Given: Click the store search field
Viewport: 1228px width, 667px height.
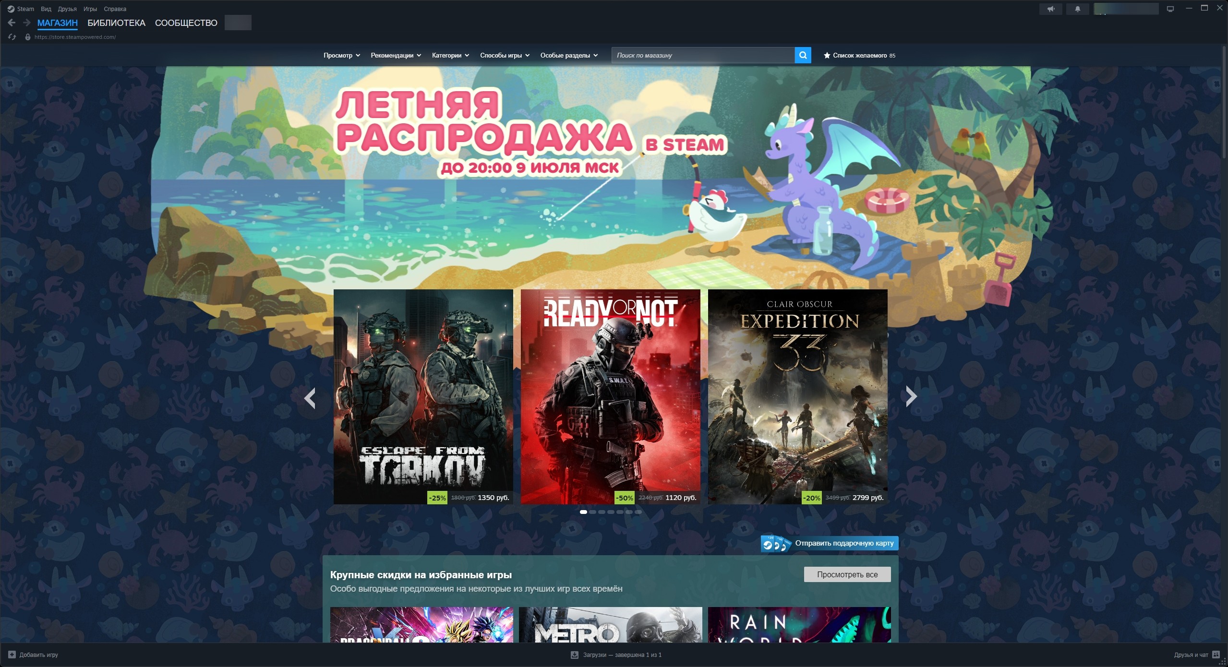Looking at the screenshot, I should click(703, 55).
